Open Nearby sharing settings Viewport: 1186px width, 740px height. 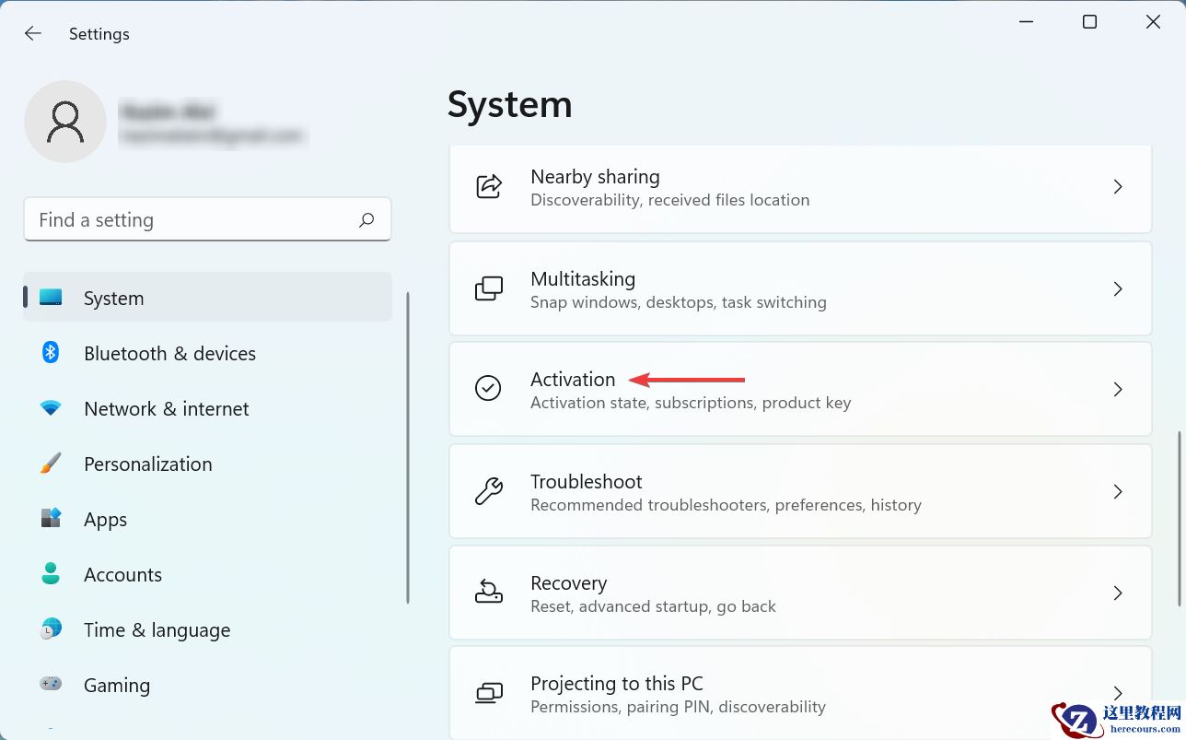point(799,186)
